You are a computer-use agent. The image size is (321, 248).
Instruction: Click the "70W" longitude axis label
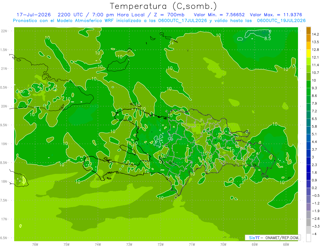(223, 244)
